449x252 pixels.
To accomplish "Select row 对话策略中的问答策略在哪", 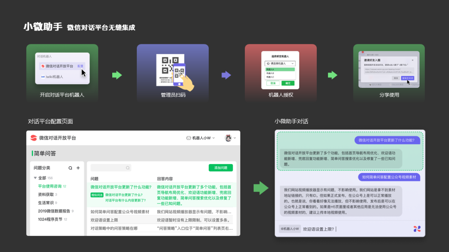I will click(x=162, y=228).
